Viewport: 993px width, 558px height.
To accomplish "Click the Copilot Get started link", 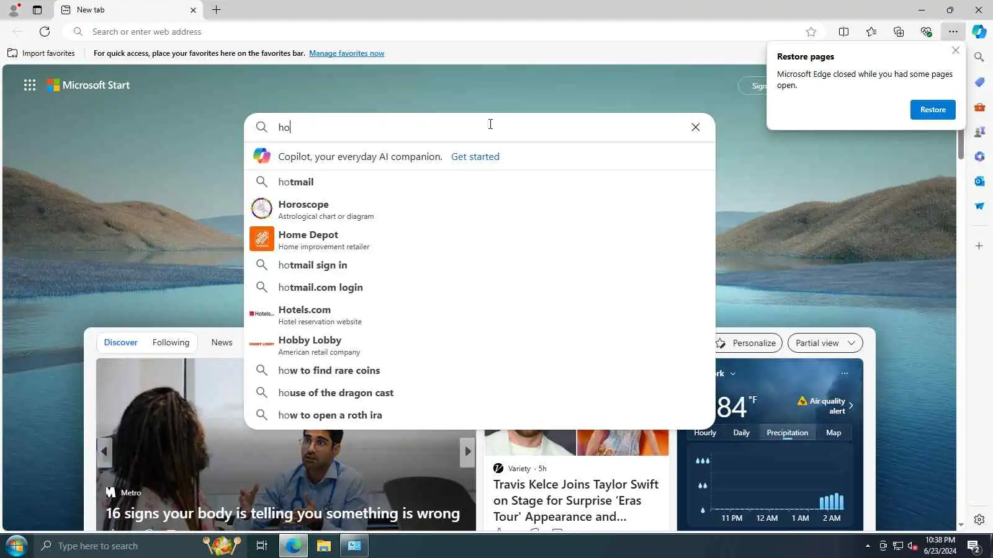I will coord(475,157).
